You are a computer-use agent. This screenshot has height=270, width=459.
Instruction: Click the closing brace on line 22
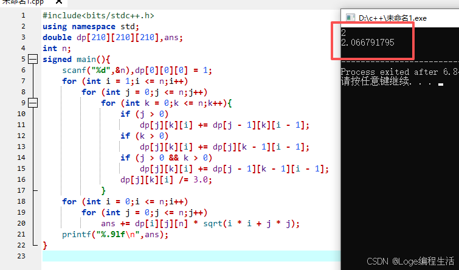[45, 246]
